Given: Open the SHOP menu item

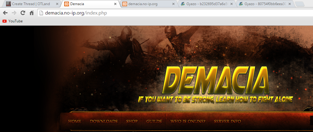Looking at the screenshot, I should click(132, 121).
